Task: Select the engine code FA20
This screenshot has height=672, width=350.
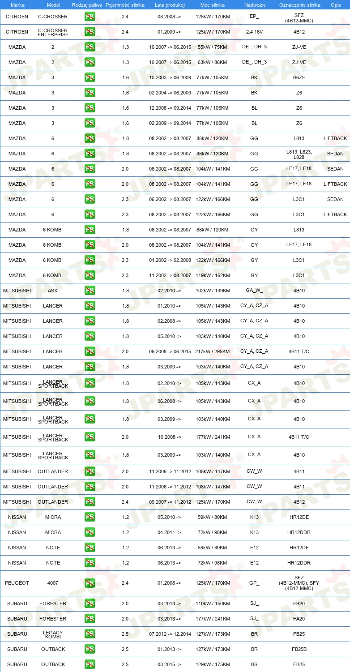Action: [299, 619]
